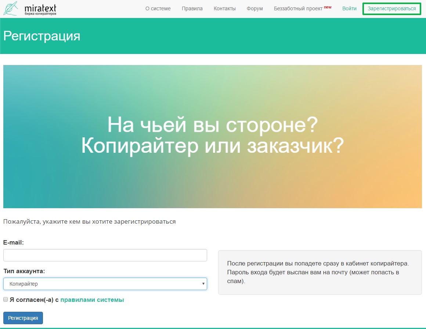The height and width of the screenshot is (329, 426).
Task: Click the 'Войти' login link
Action: (349, 8)
